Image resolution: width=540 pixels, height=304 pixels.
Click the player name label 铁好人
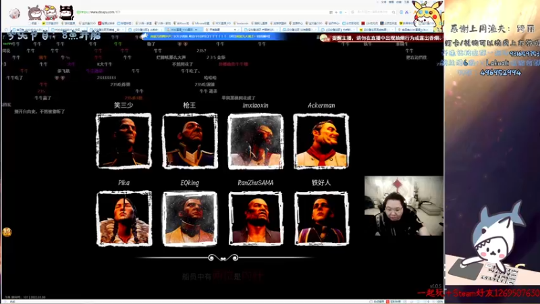(x=321, y=182)
